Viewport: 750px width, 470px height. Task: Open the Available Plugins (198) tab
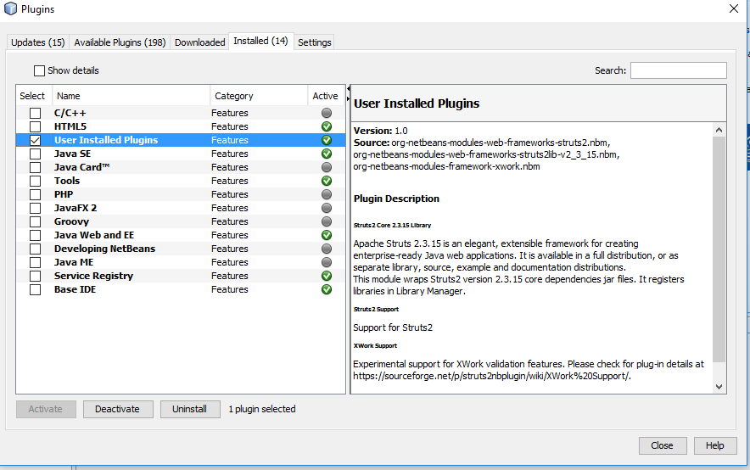tap(120, 42)
